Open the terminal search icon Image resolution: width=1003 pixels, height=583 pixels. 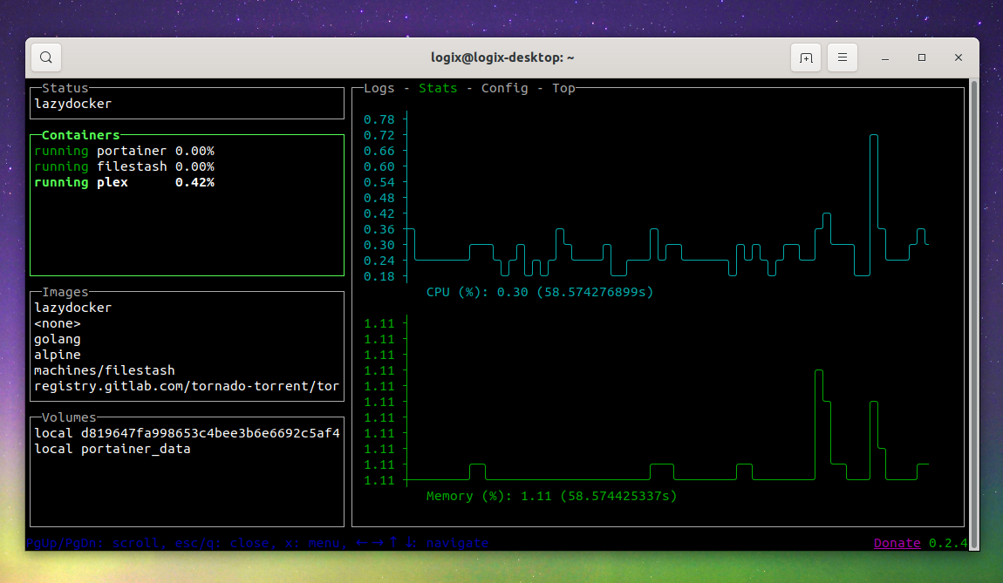coord(46,58)
